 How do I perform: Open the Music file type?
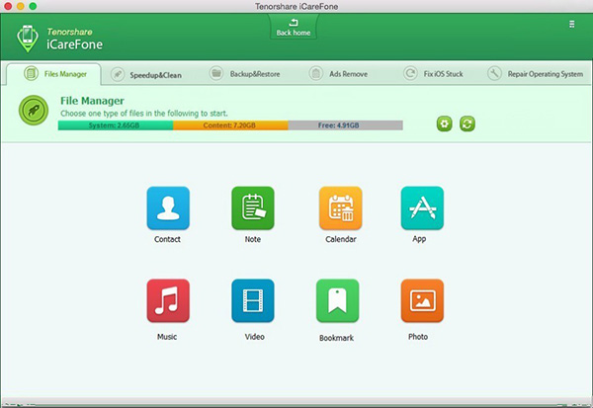(x=168, y=300)
